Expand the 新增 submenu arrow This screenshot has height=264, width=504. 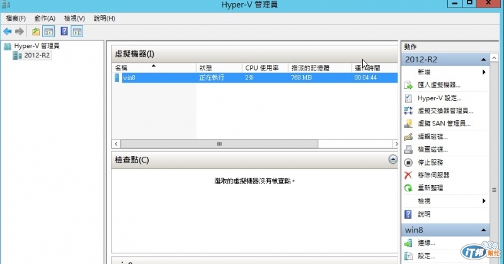coord(484,72)
